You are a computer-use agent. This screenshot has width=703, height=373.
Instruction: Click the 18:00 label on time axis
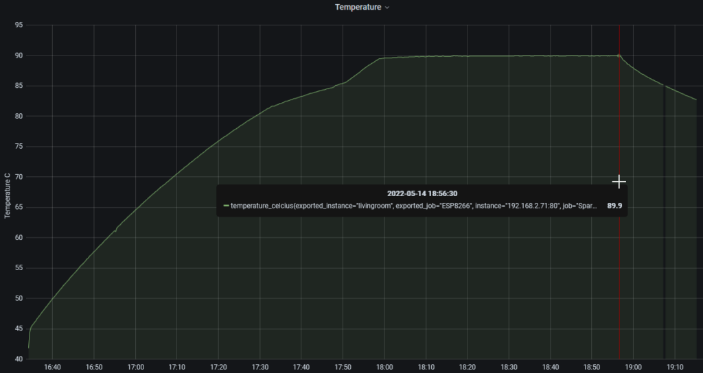click(x=384, y=367)
